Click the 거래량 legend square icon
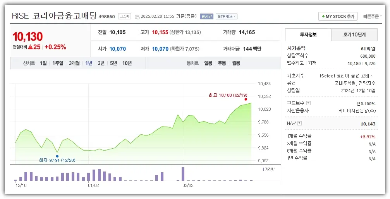The height and width of the screenshot is (199, 390). click(263, 169)
